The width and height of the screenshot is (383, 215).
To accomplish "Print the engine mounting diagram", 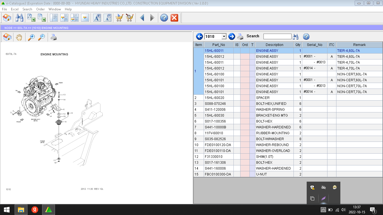I will tap(54, 37).
